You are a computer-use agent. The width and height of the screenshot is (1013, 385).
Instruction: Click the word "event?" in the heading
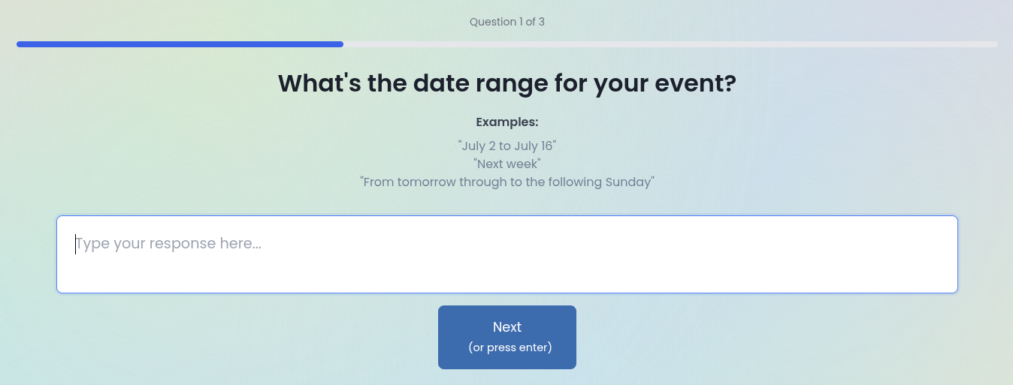[x=692, y=83]
